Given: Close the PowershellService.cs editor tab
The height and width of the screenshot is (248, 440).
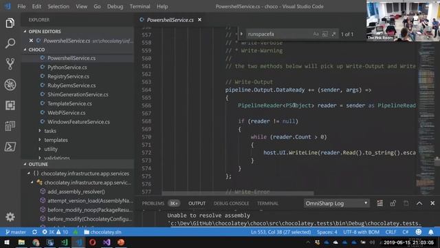Looking at the screenshot, I should coord(199,20).
